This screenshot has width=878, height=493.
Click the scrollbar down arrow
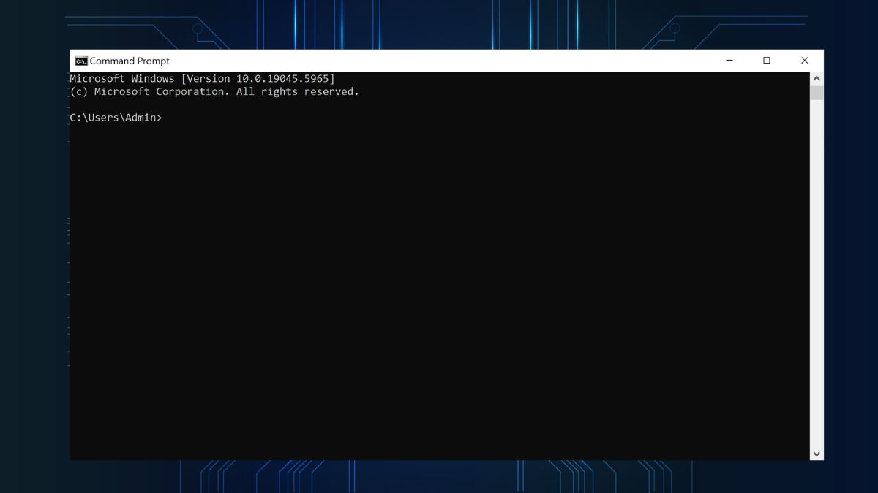(x=817, y=454)
